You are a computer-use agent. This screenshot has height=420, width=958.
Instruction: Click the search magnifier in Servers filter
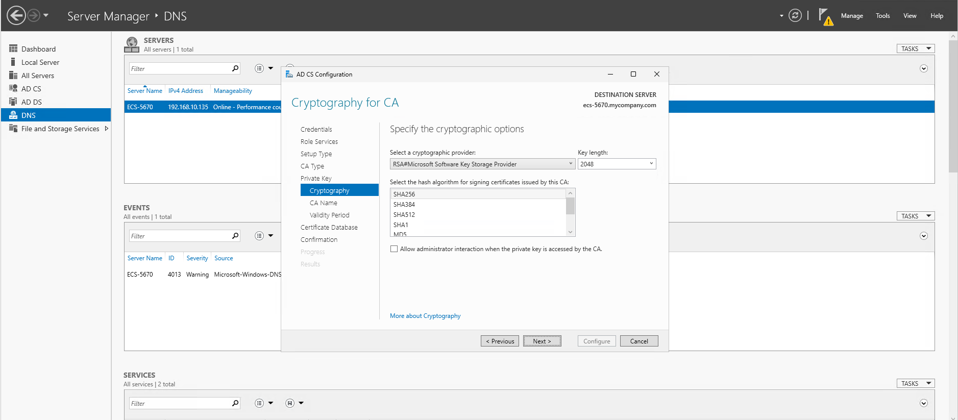(235, 68)
